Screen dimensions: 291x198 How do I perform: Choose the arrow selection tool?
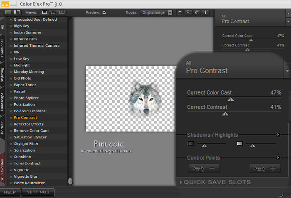click(x=180, y=12)
